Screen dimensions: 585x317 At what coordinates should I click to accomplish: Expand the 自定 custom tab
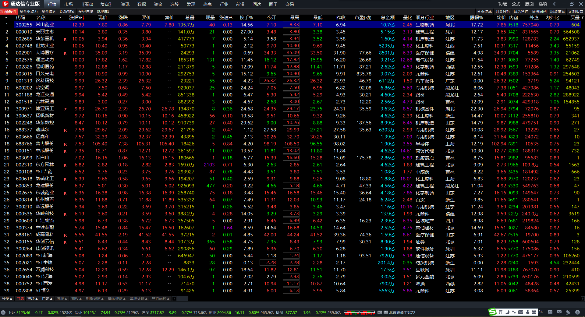click(x=47, y=299)
